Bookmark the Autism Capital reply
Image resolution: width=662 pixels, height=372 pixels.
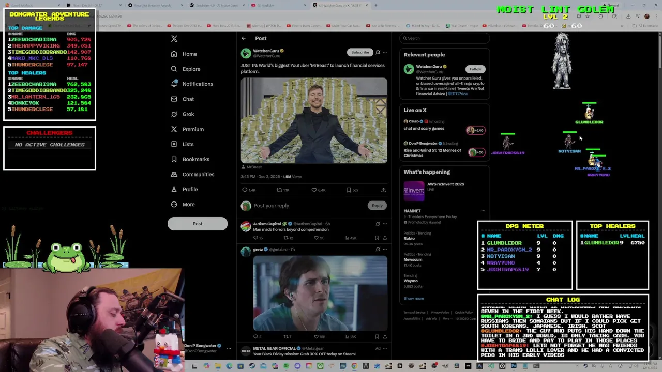pyautogui.click(x=377, y=238)
